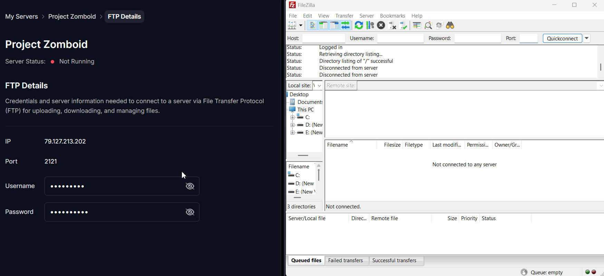The width and height of the screenshot is (604, 276).
Task: Click the port value 2121
Action: (51, 161)
